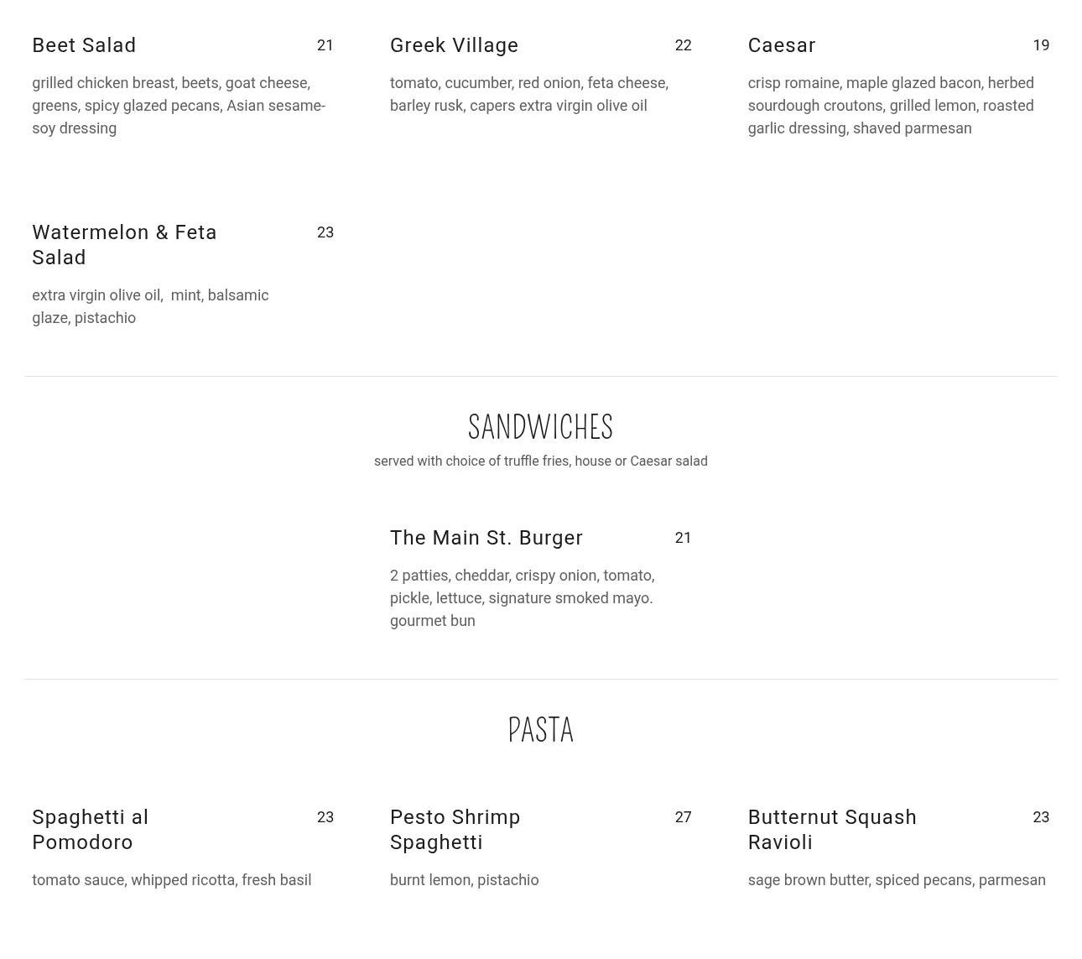Click the Beet Salad price 21
Image resolution: width=1082 pixels, height=959 pixels.
325,45
